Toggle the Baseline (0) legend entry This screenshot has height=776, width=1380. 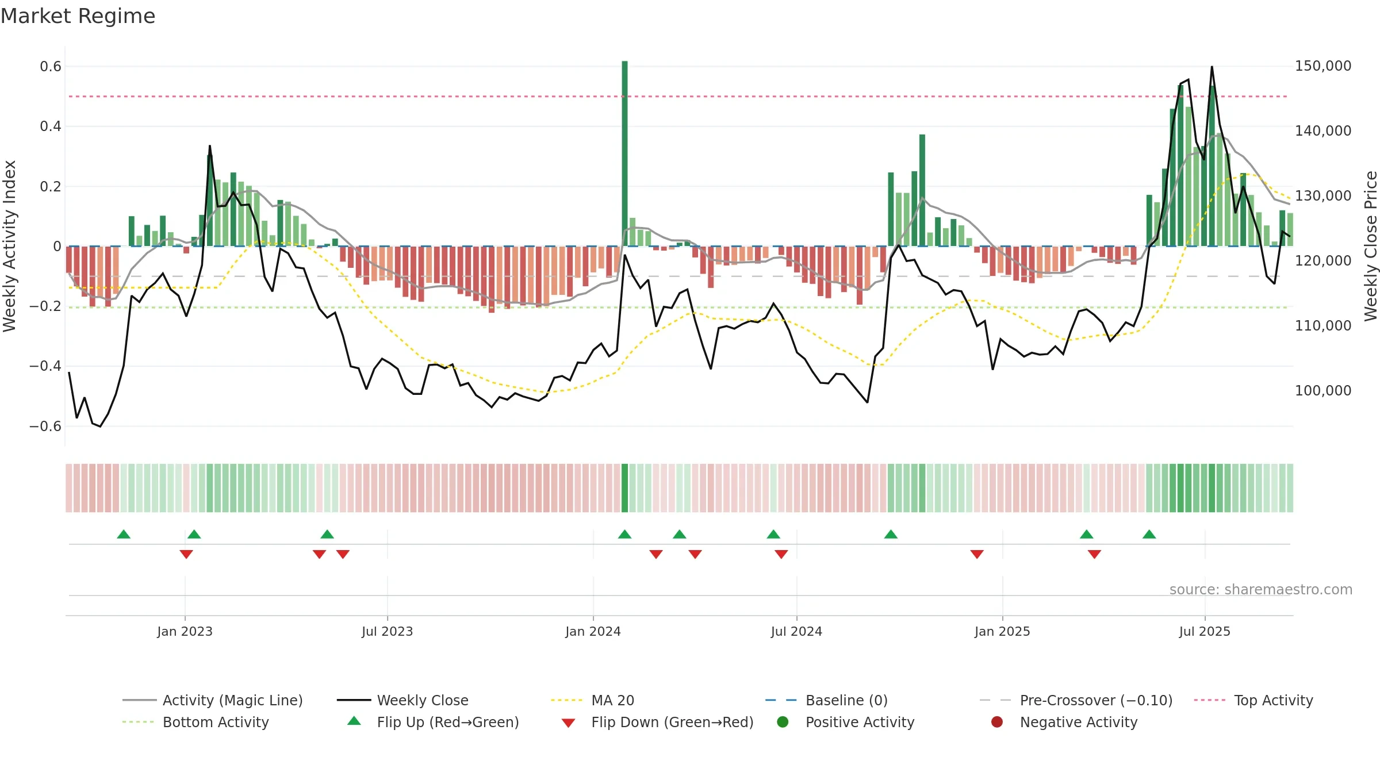[x=826, y=700]
